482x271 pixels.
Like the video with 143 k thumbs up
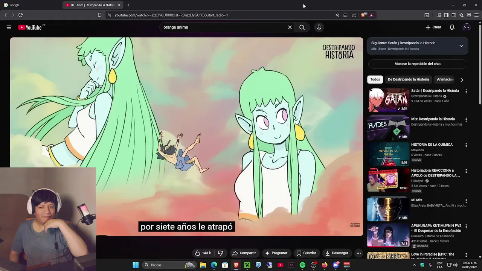(203, 253)
